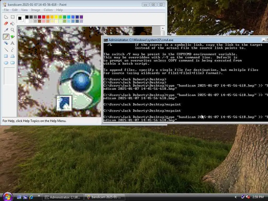268x201 pixels.
Task: Click the network tray icon
Action: click(x=243, y=197)
